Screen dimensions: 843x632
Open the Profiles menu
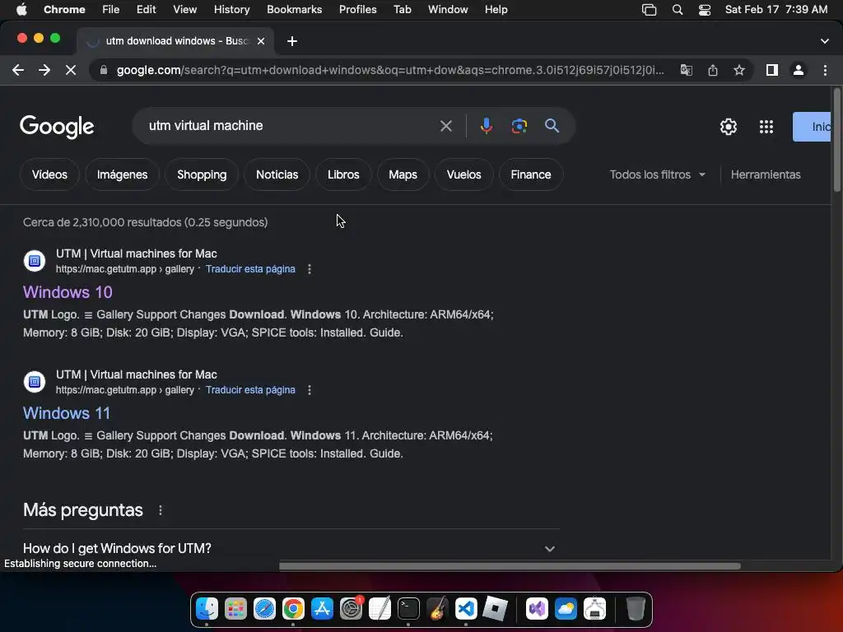pyautogui.click(x=357, y=10)
